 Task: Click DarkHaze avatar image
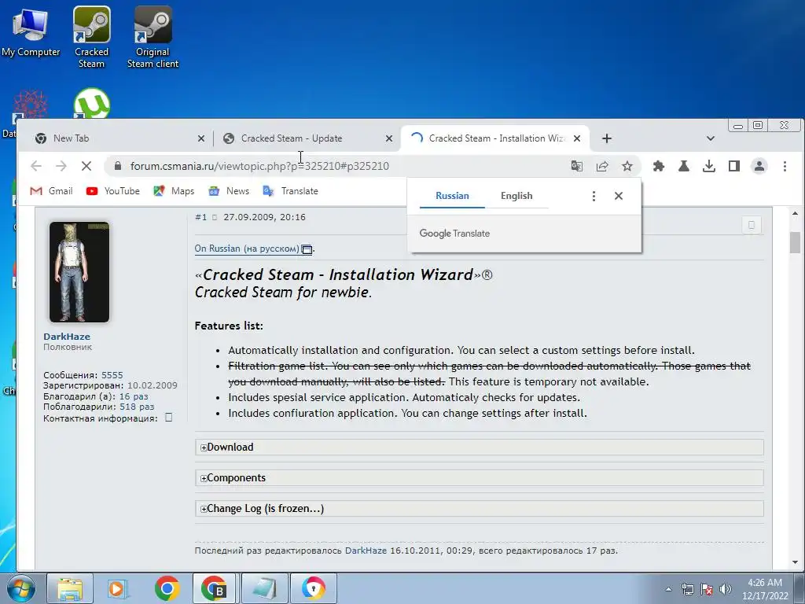(x=79, y=272)
